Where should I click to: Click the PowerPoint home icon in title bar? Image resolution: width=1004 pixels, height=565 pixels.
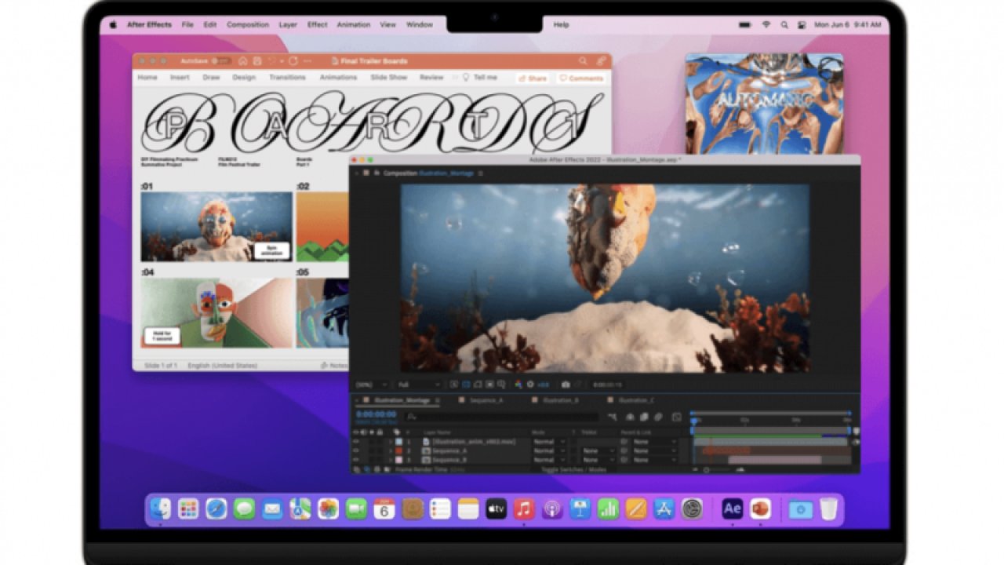point(243,61)
